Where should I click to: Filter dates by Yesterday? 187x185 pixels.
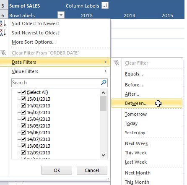(x=135, y=133)
